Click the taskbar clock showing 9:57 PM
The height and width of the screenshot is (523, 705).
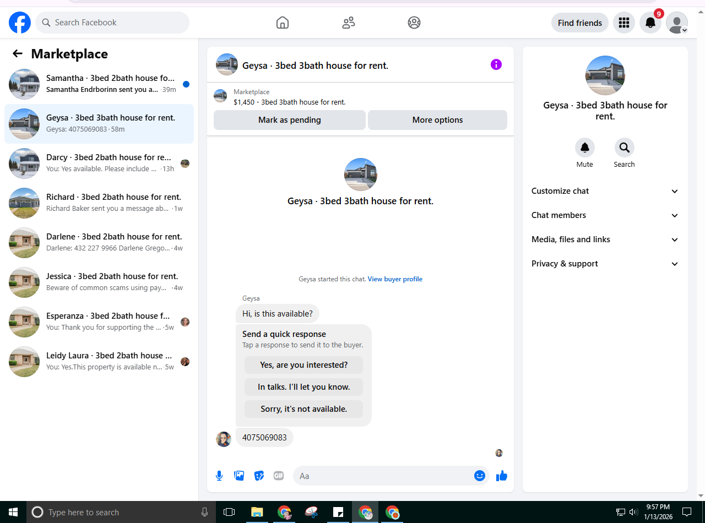(658, 512)
